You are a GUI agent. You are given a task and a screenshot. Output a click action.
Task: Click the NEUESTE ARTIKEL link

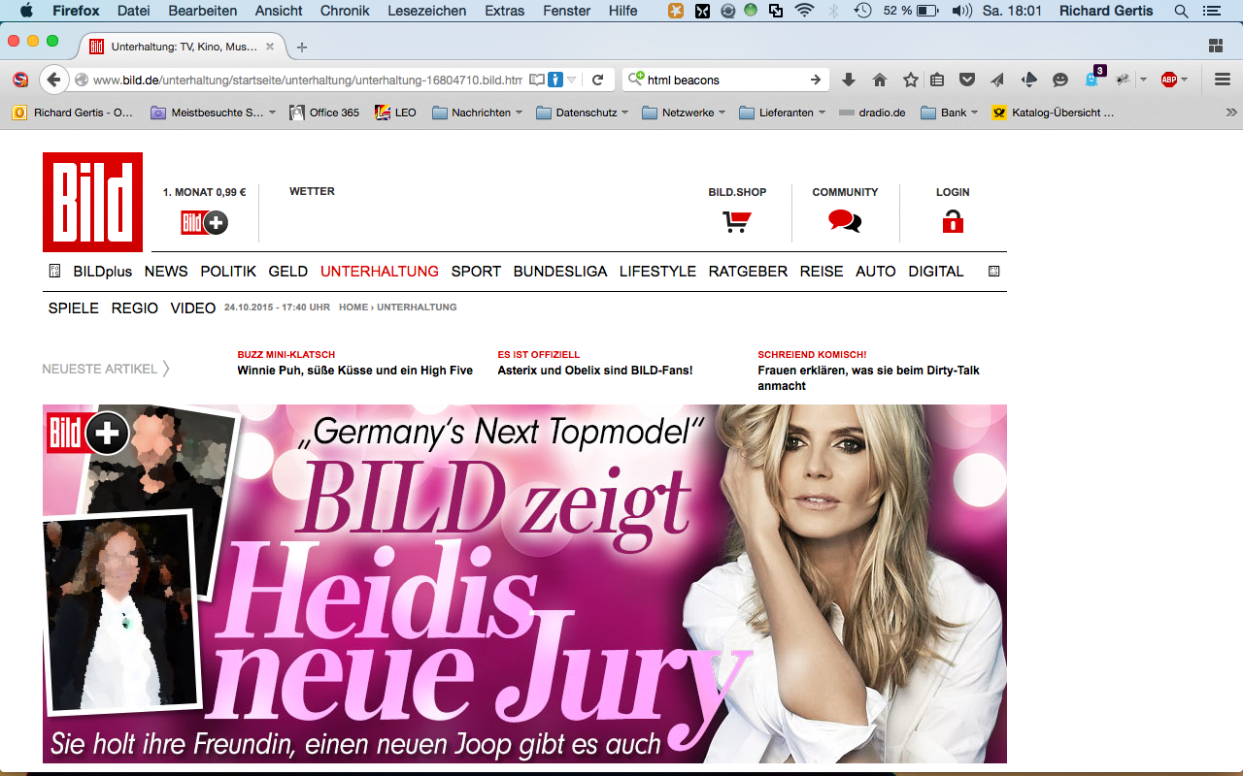[106, 369]
